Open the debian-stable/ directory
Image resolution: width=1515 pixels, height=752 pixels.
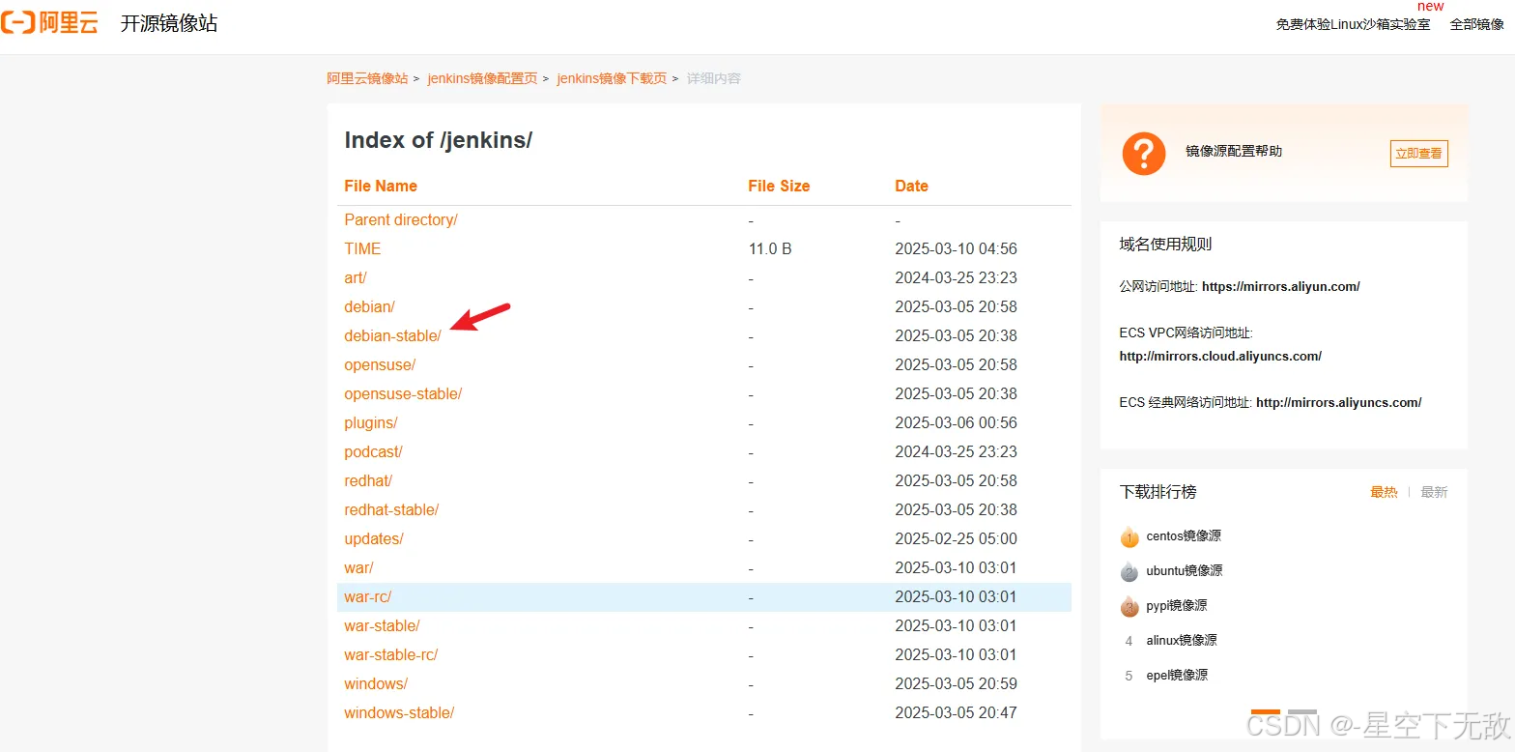[392, 335]
